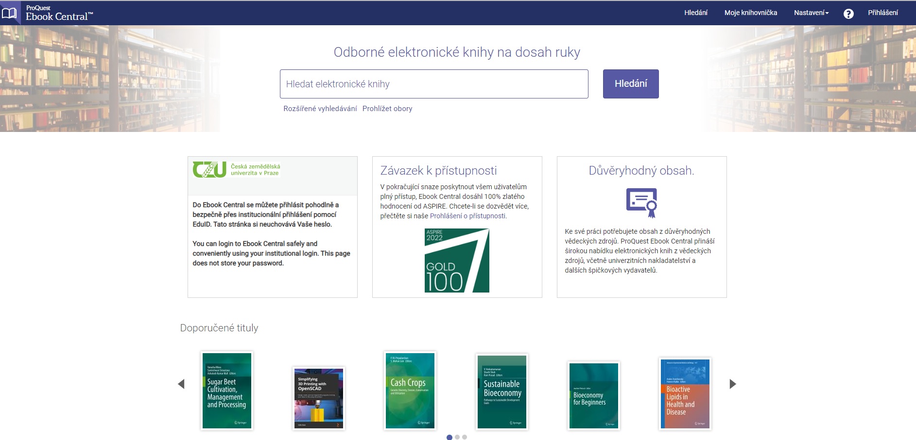Open Hledání in the top navigation

pyautogui.click(x=695, y=13)
